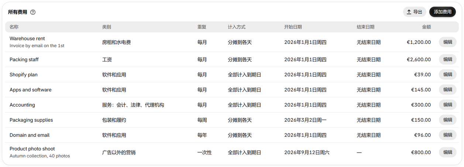Click the 所有费用 section title
This screenshot has height=167, width=464.
[x=18, y=12]
